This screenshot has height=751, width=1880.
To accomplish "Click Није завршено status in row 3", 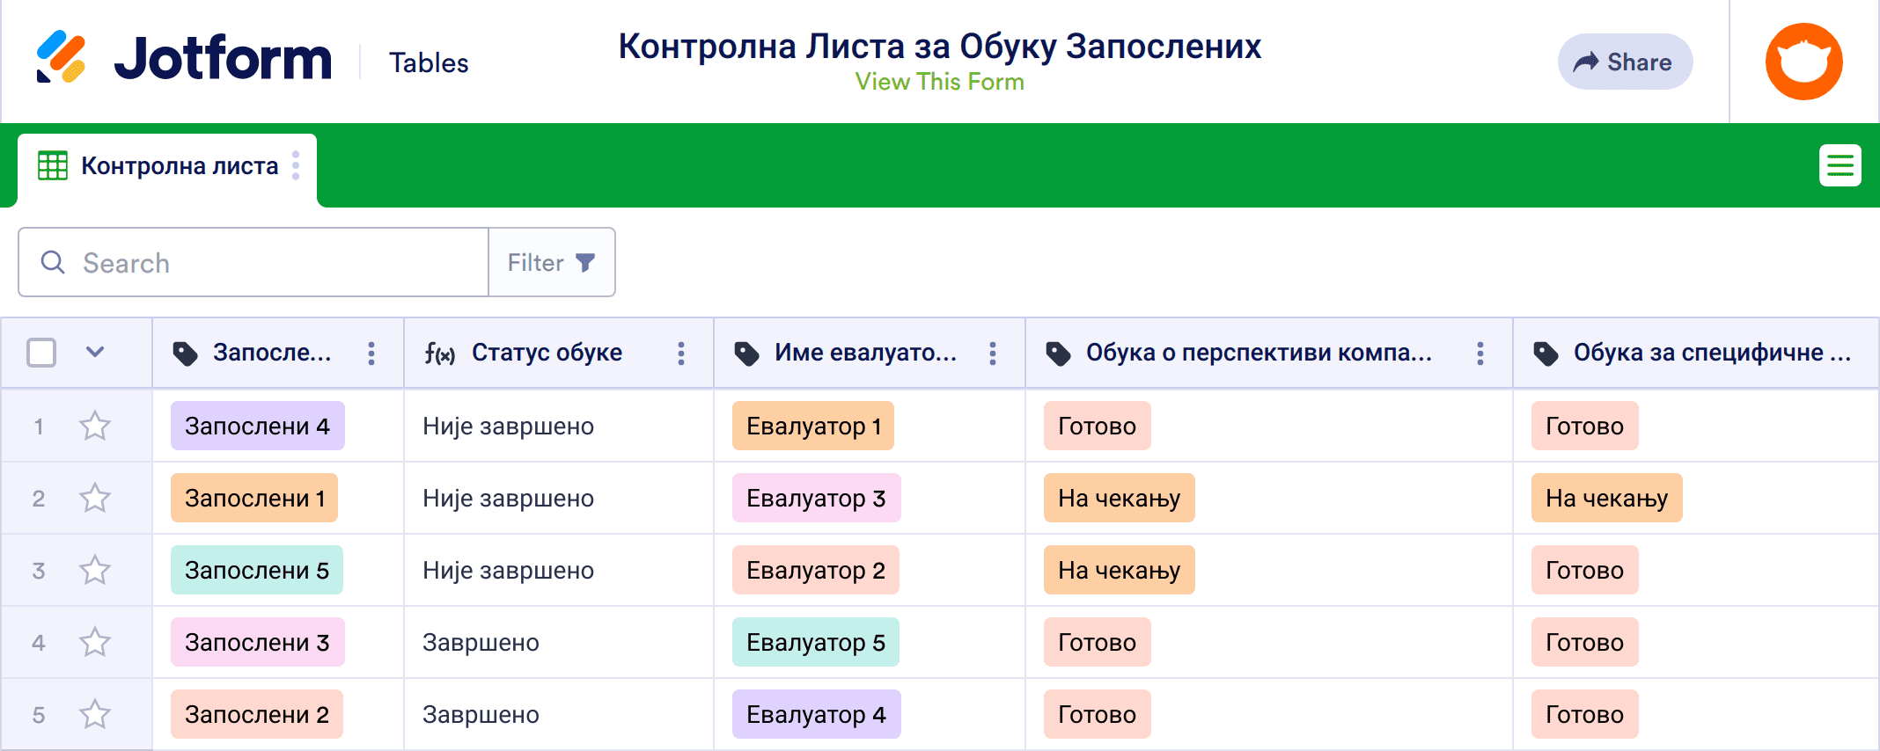I will pos(508,570).
